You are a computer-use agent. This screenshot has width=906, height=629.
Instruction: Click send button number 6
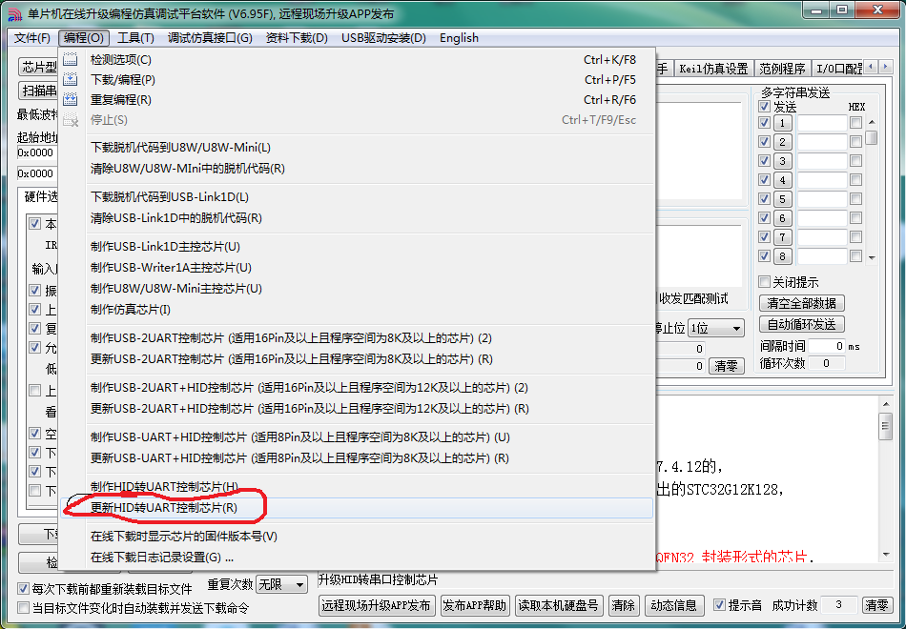point(782,218)
